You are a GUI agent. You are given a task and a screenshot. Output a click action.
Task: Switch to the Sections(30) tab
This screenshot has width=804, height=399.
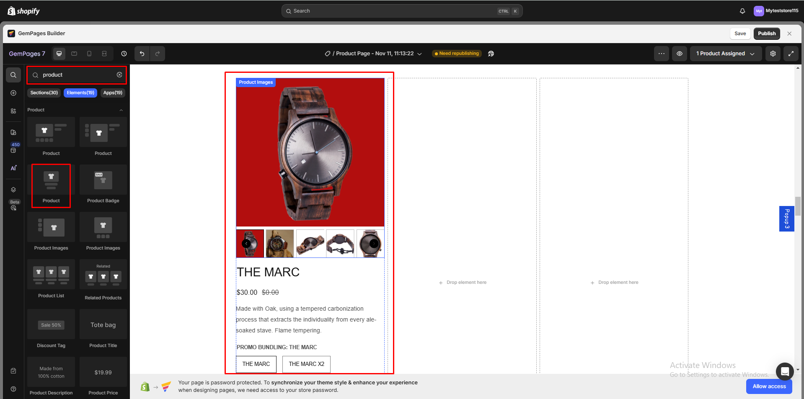(44, 93)
